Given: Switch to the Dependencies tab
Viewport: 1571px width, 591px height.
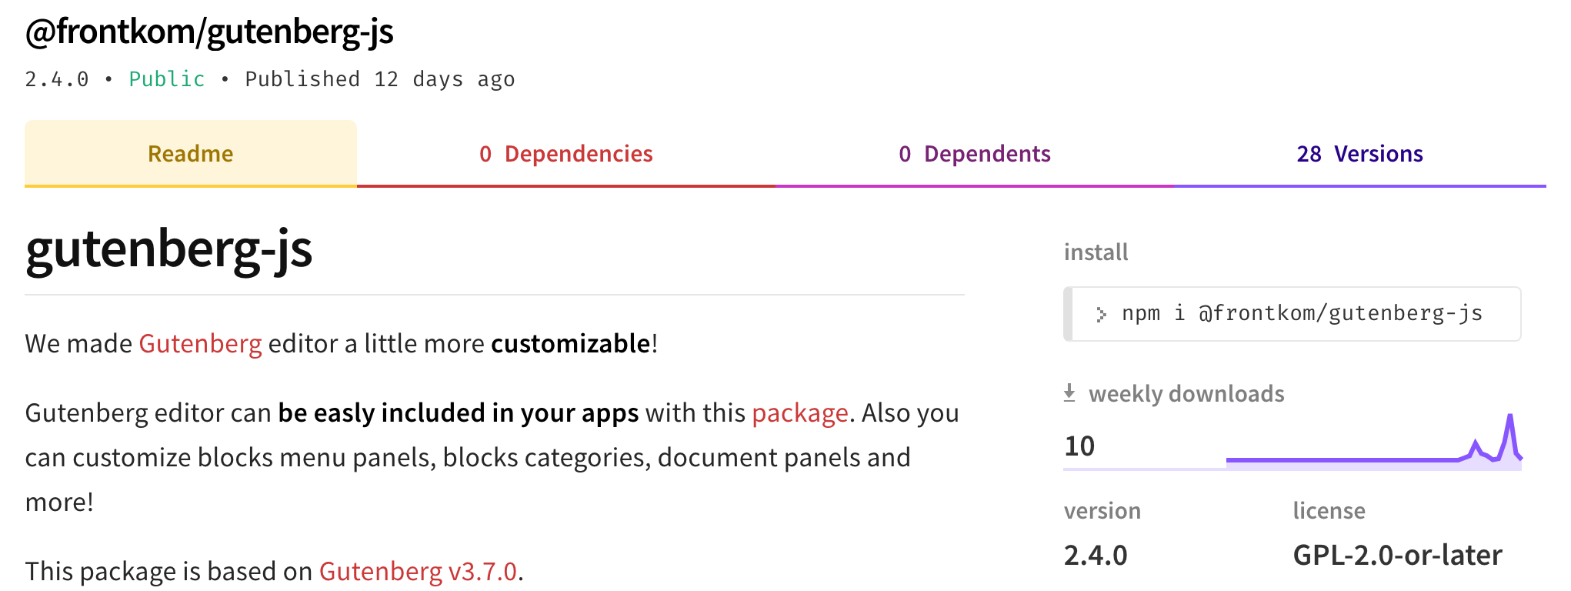Looking at the screenshot, I should coord(565,153).
